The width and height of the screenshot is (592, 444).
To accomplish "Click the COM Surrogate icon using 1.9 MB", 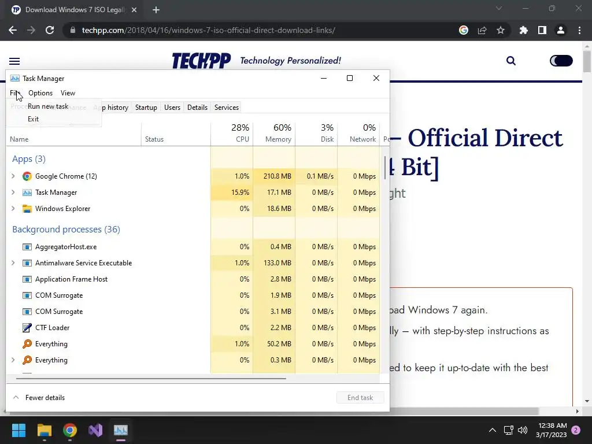I will pos(27,295).
